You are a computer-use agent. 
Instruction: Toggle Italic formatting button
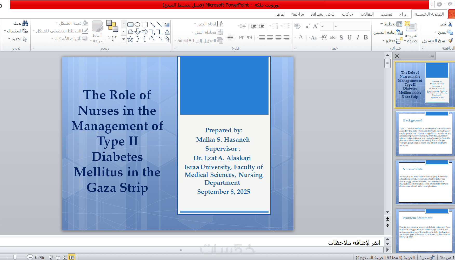point(358,38)
